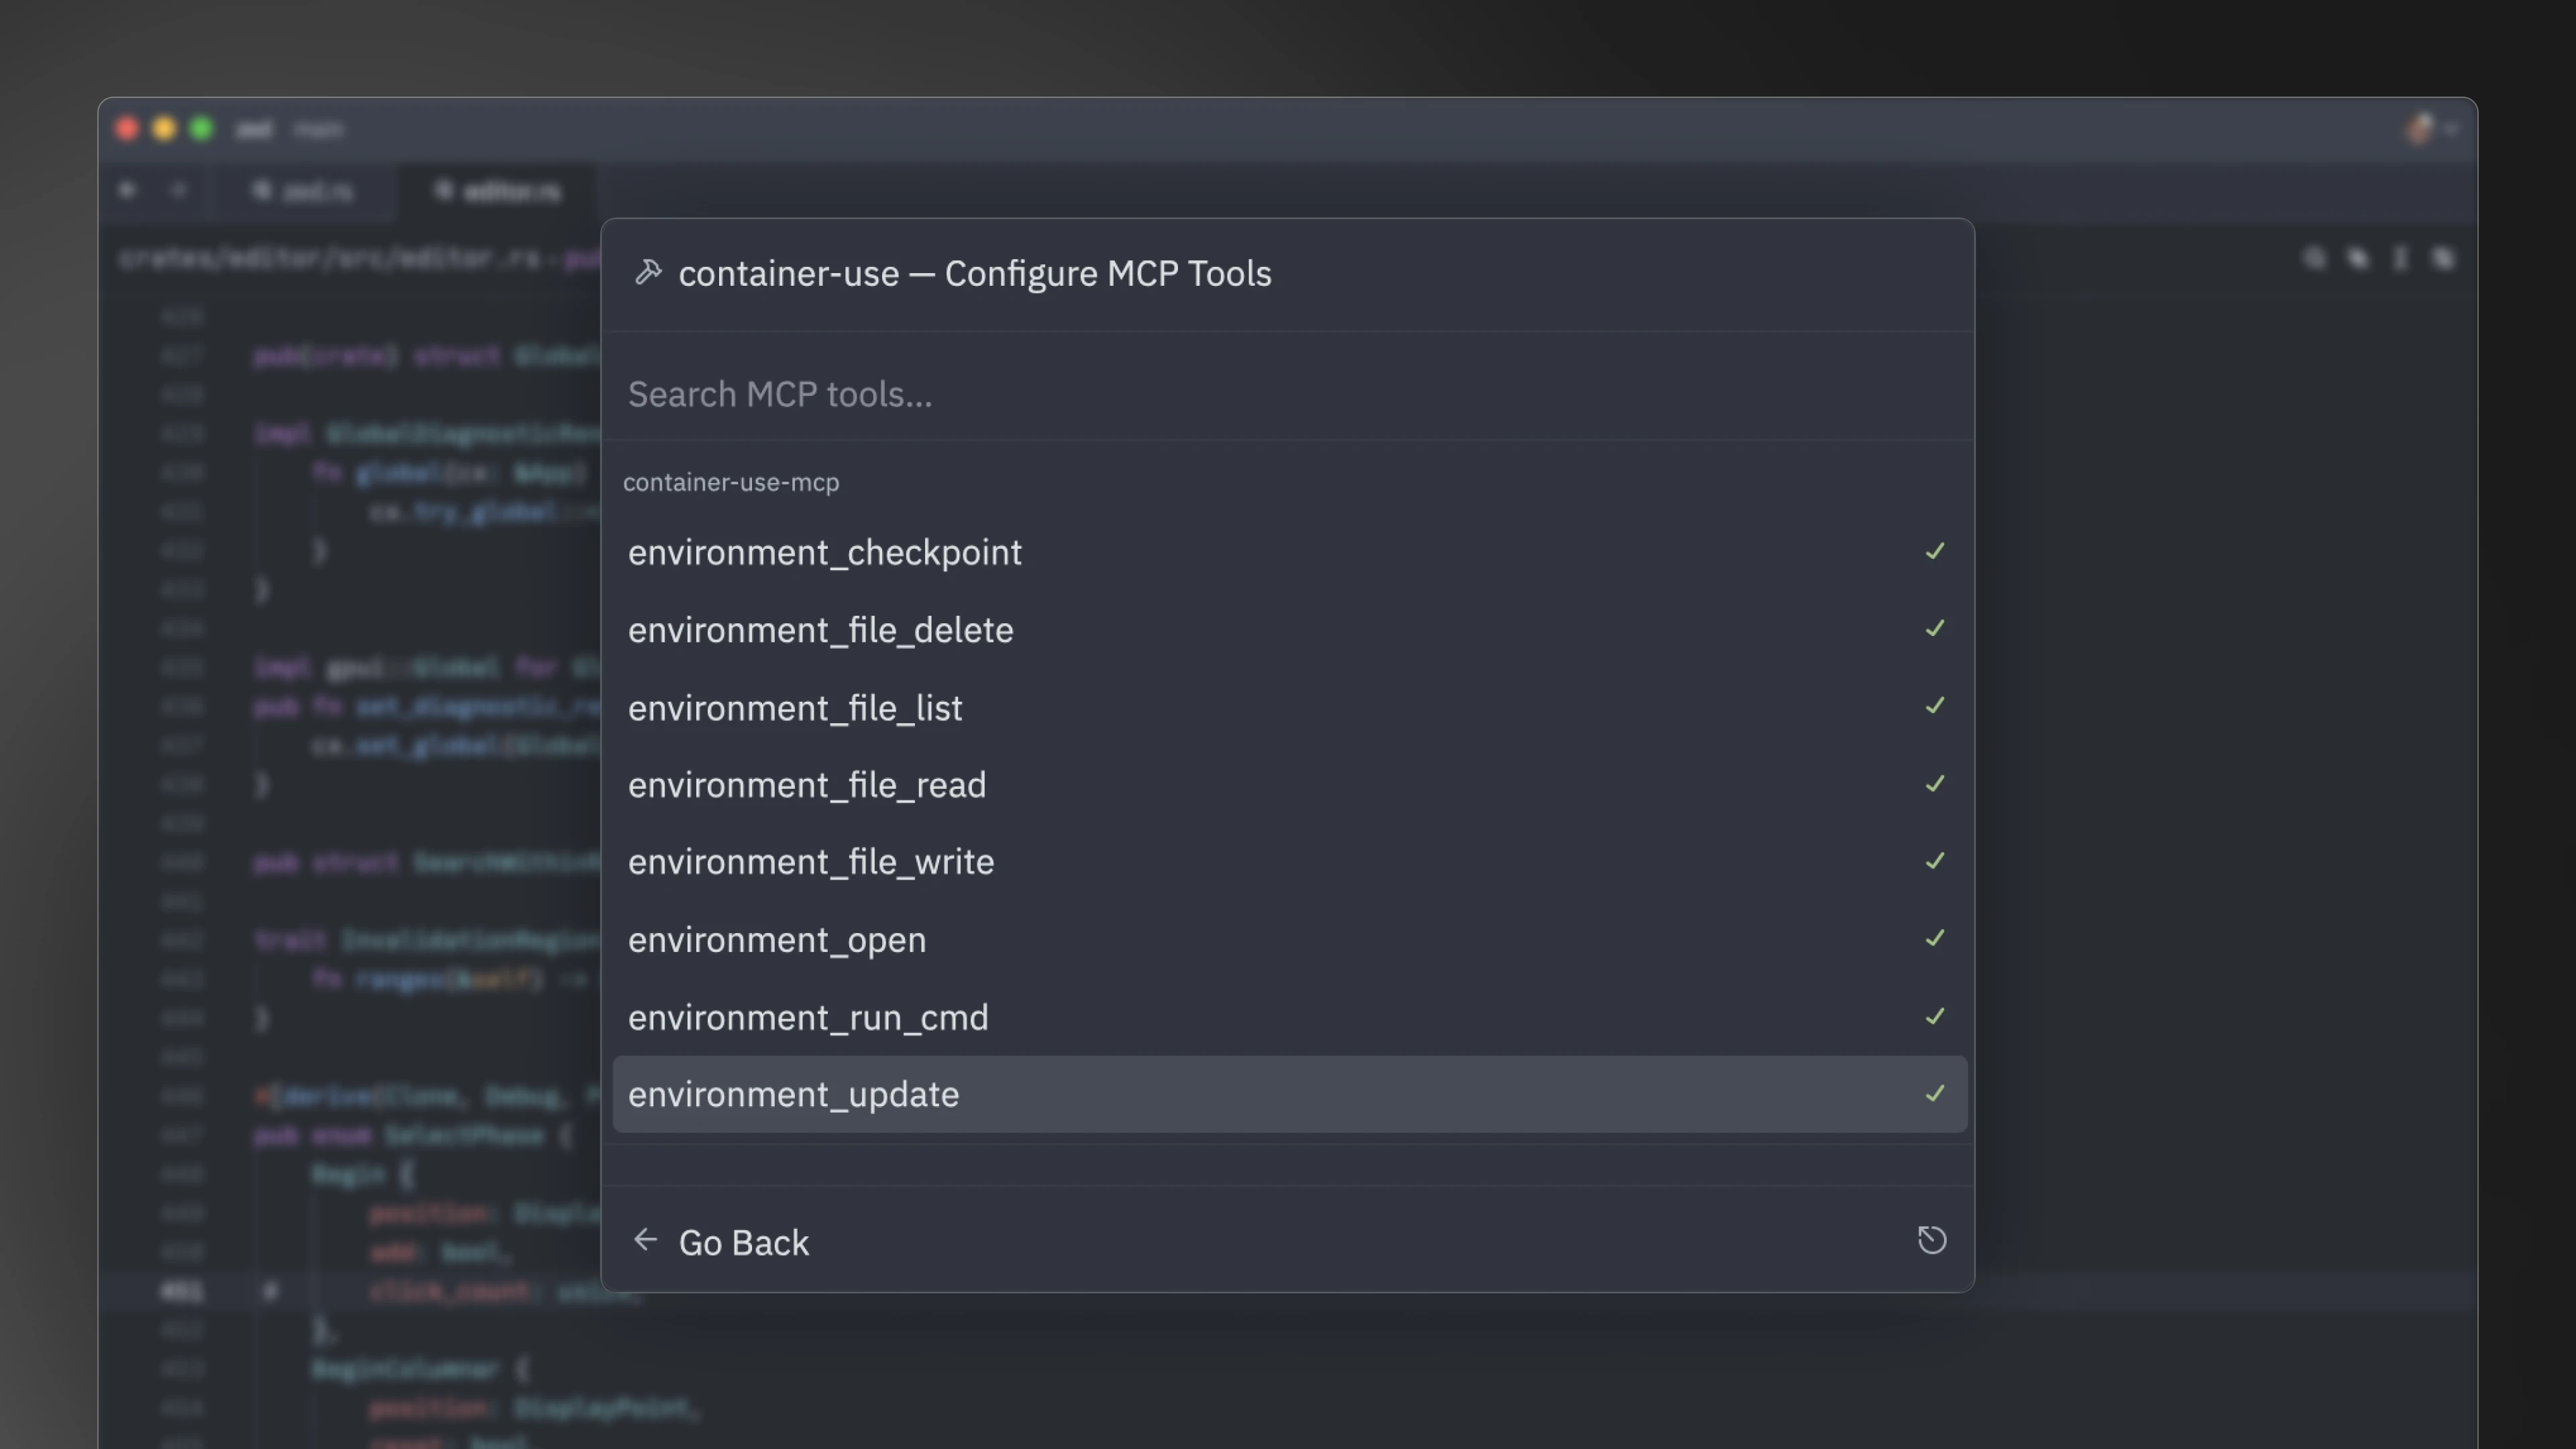Click the back arrow icon beside Go Back

[x=646, y=1240]
